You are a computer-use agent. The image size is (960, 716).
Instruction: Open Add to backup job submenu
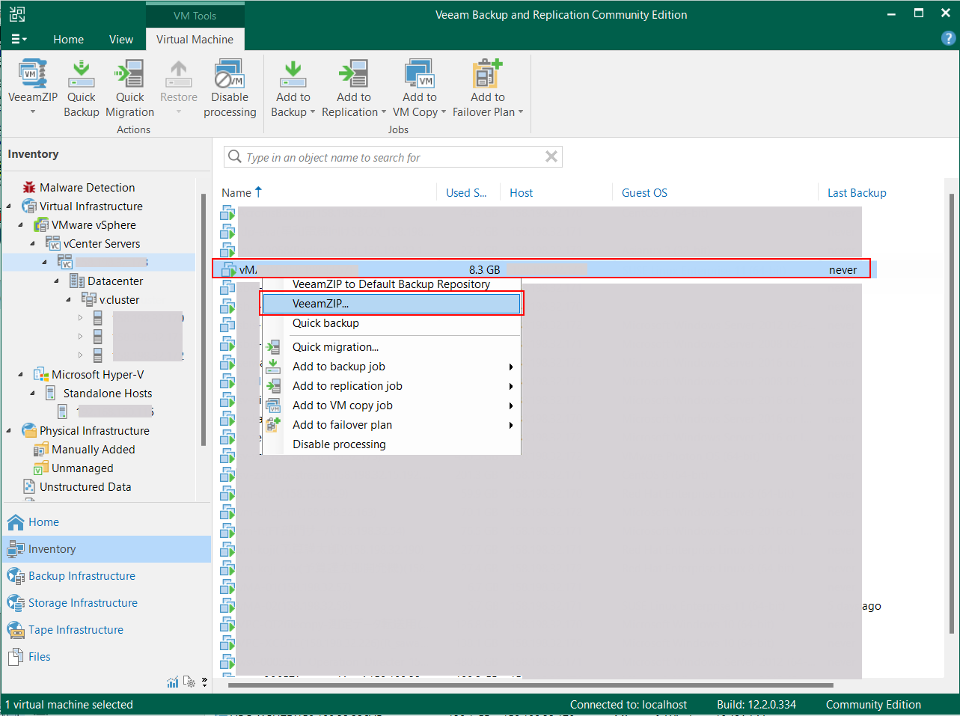391,367
